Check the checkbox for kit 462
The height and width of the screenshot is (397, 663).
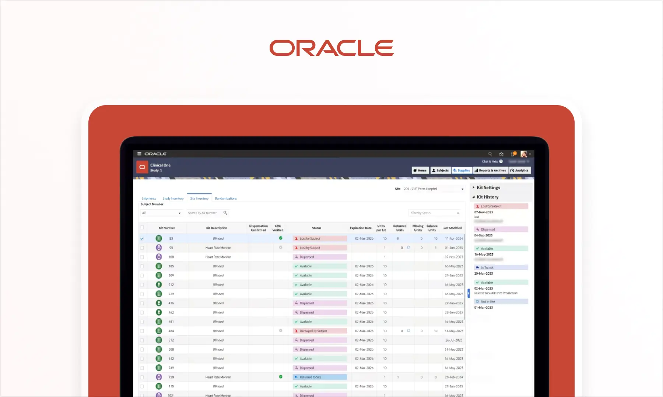[x=142, y=312]
